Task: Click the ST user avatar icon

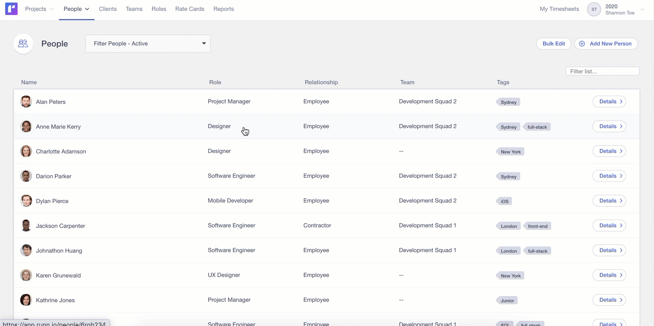Action: 594,9
